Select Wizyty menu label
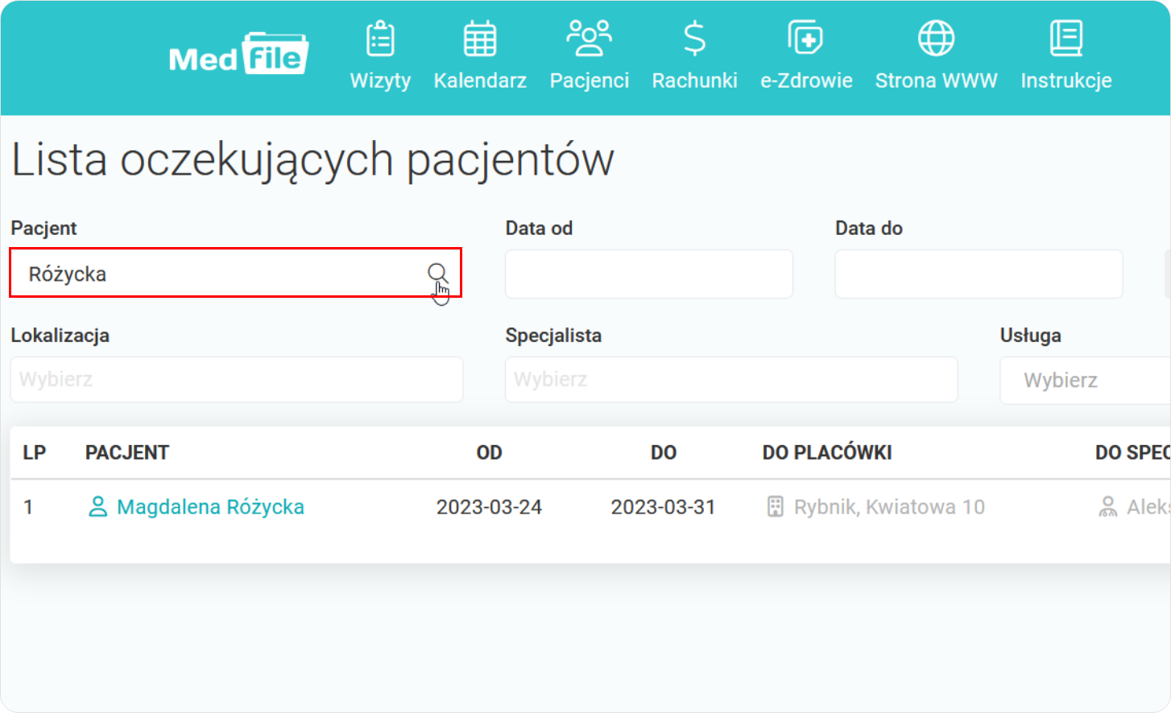This screenshot has width=1171, height=713. [x=380, y=80]
